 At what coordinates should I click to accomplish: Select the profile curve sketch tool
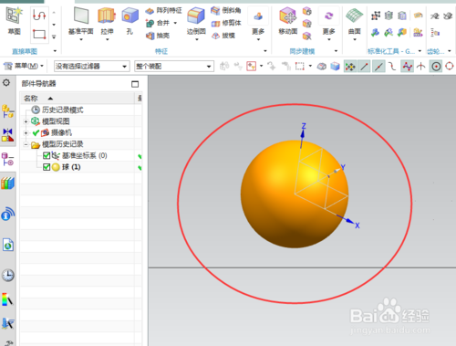click(39, 15)
